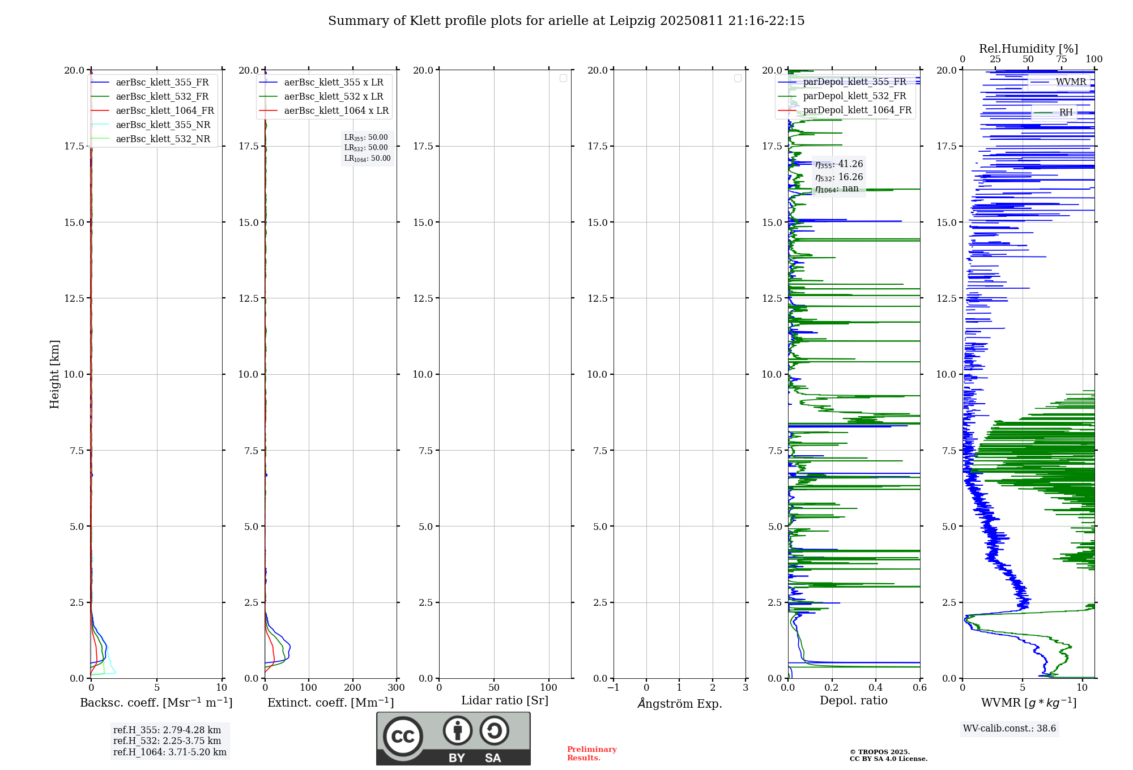This screenshot has height=770, width=1133.
Task: Click the ref.H_355: 2.79-4.28 km line
Action: point(167,730)
